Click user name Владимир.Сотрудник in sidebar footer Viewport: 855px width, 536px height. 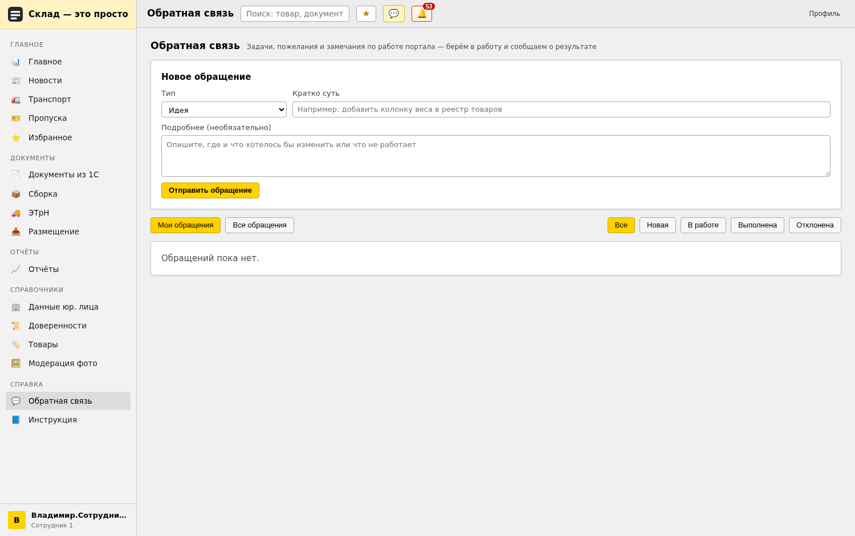79,515
